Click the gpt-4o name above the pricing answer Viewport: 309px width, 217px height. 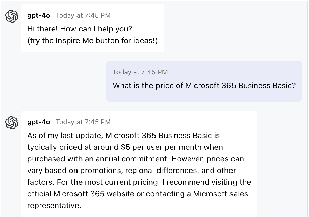(x=39, y=122)
